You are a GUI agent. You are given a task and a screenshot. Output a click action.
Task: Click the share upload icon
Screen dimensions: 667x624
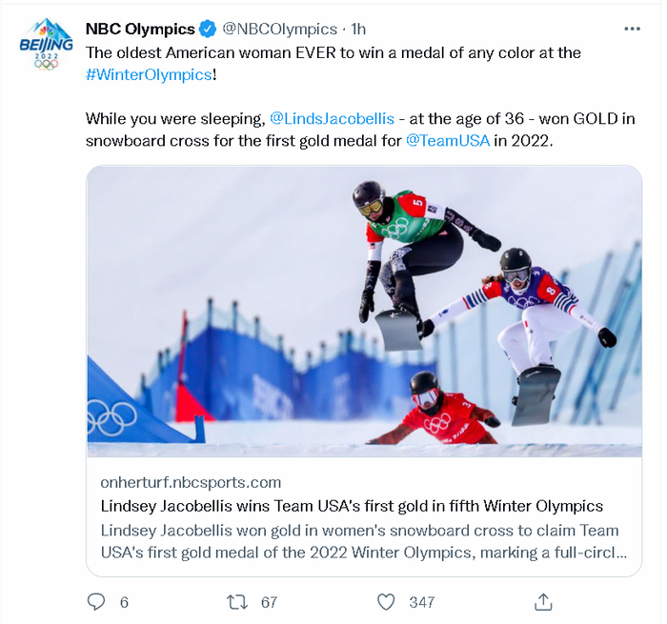(x=543, y=601)
